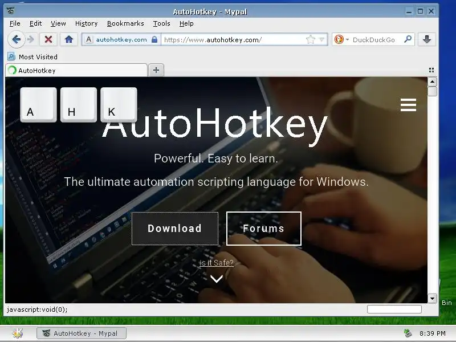The width and height of the screenshot is (456, 342).
Task: Select the AutoHotkey tab
Action: point(76,70)
